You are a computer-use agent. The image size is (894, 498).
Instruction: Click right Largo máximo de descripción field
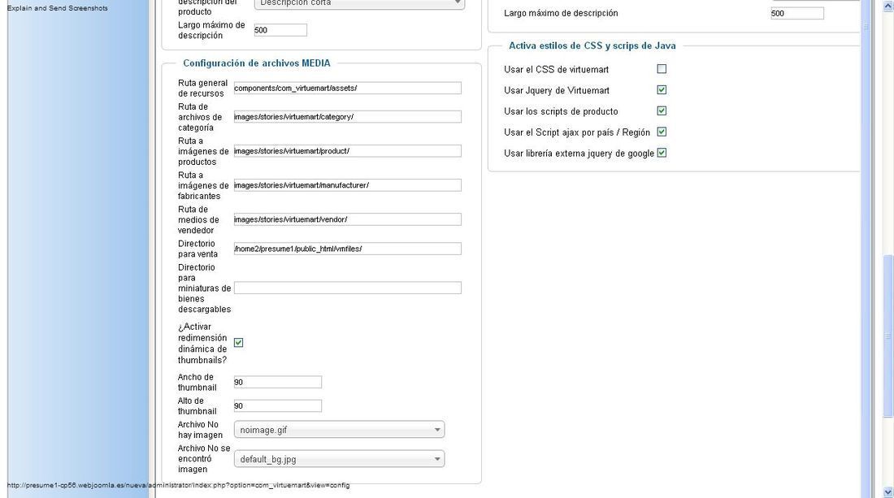797,13
